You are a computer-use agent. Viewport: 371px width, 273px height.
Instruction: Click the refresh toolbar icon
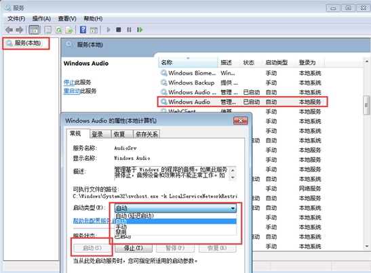coord(58,30)
